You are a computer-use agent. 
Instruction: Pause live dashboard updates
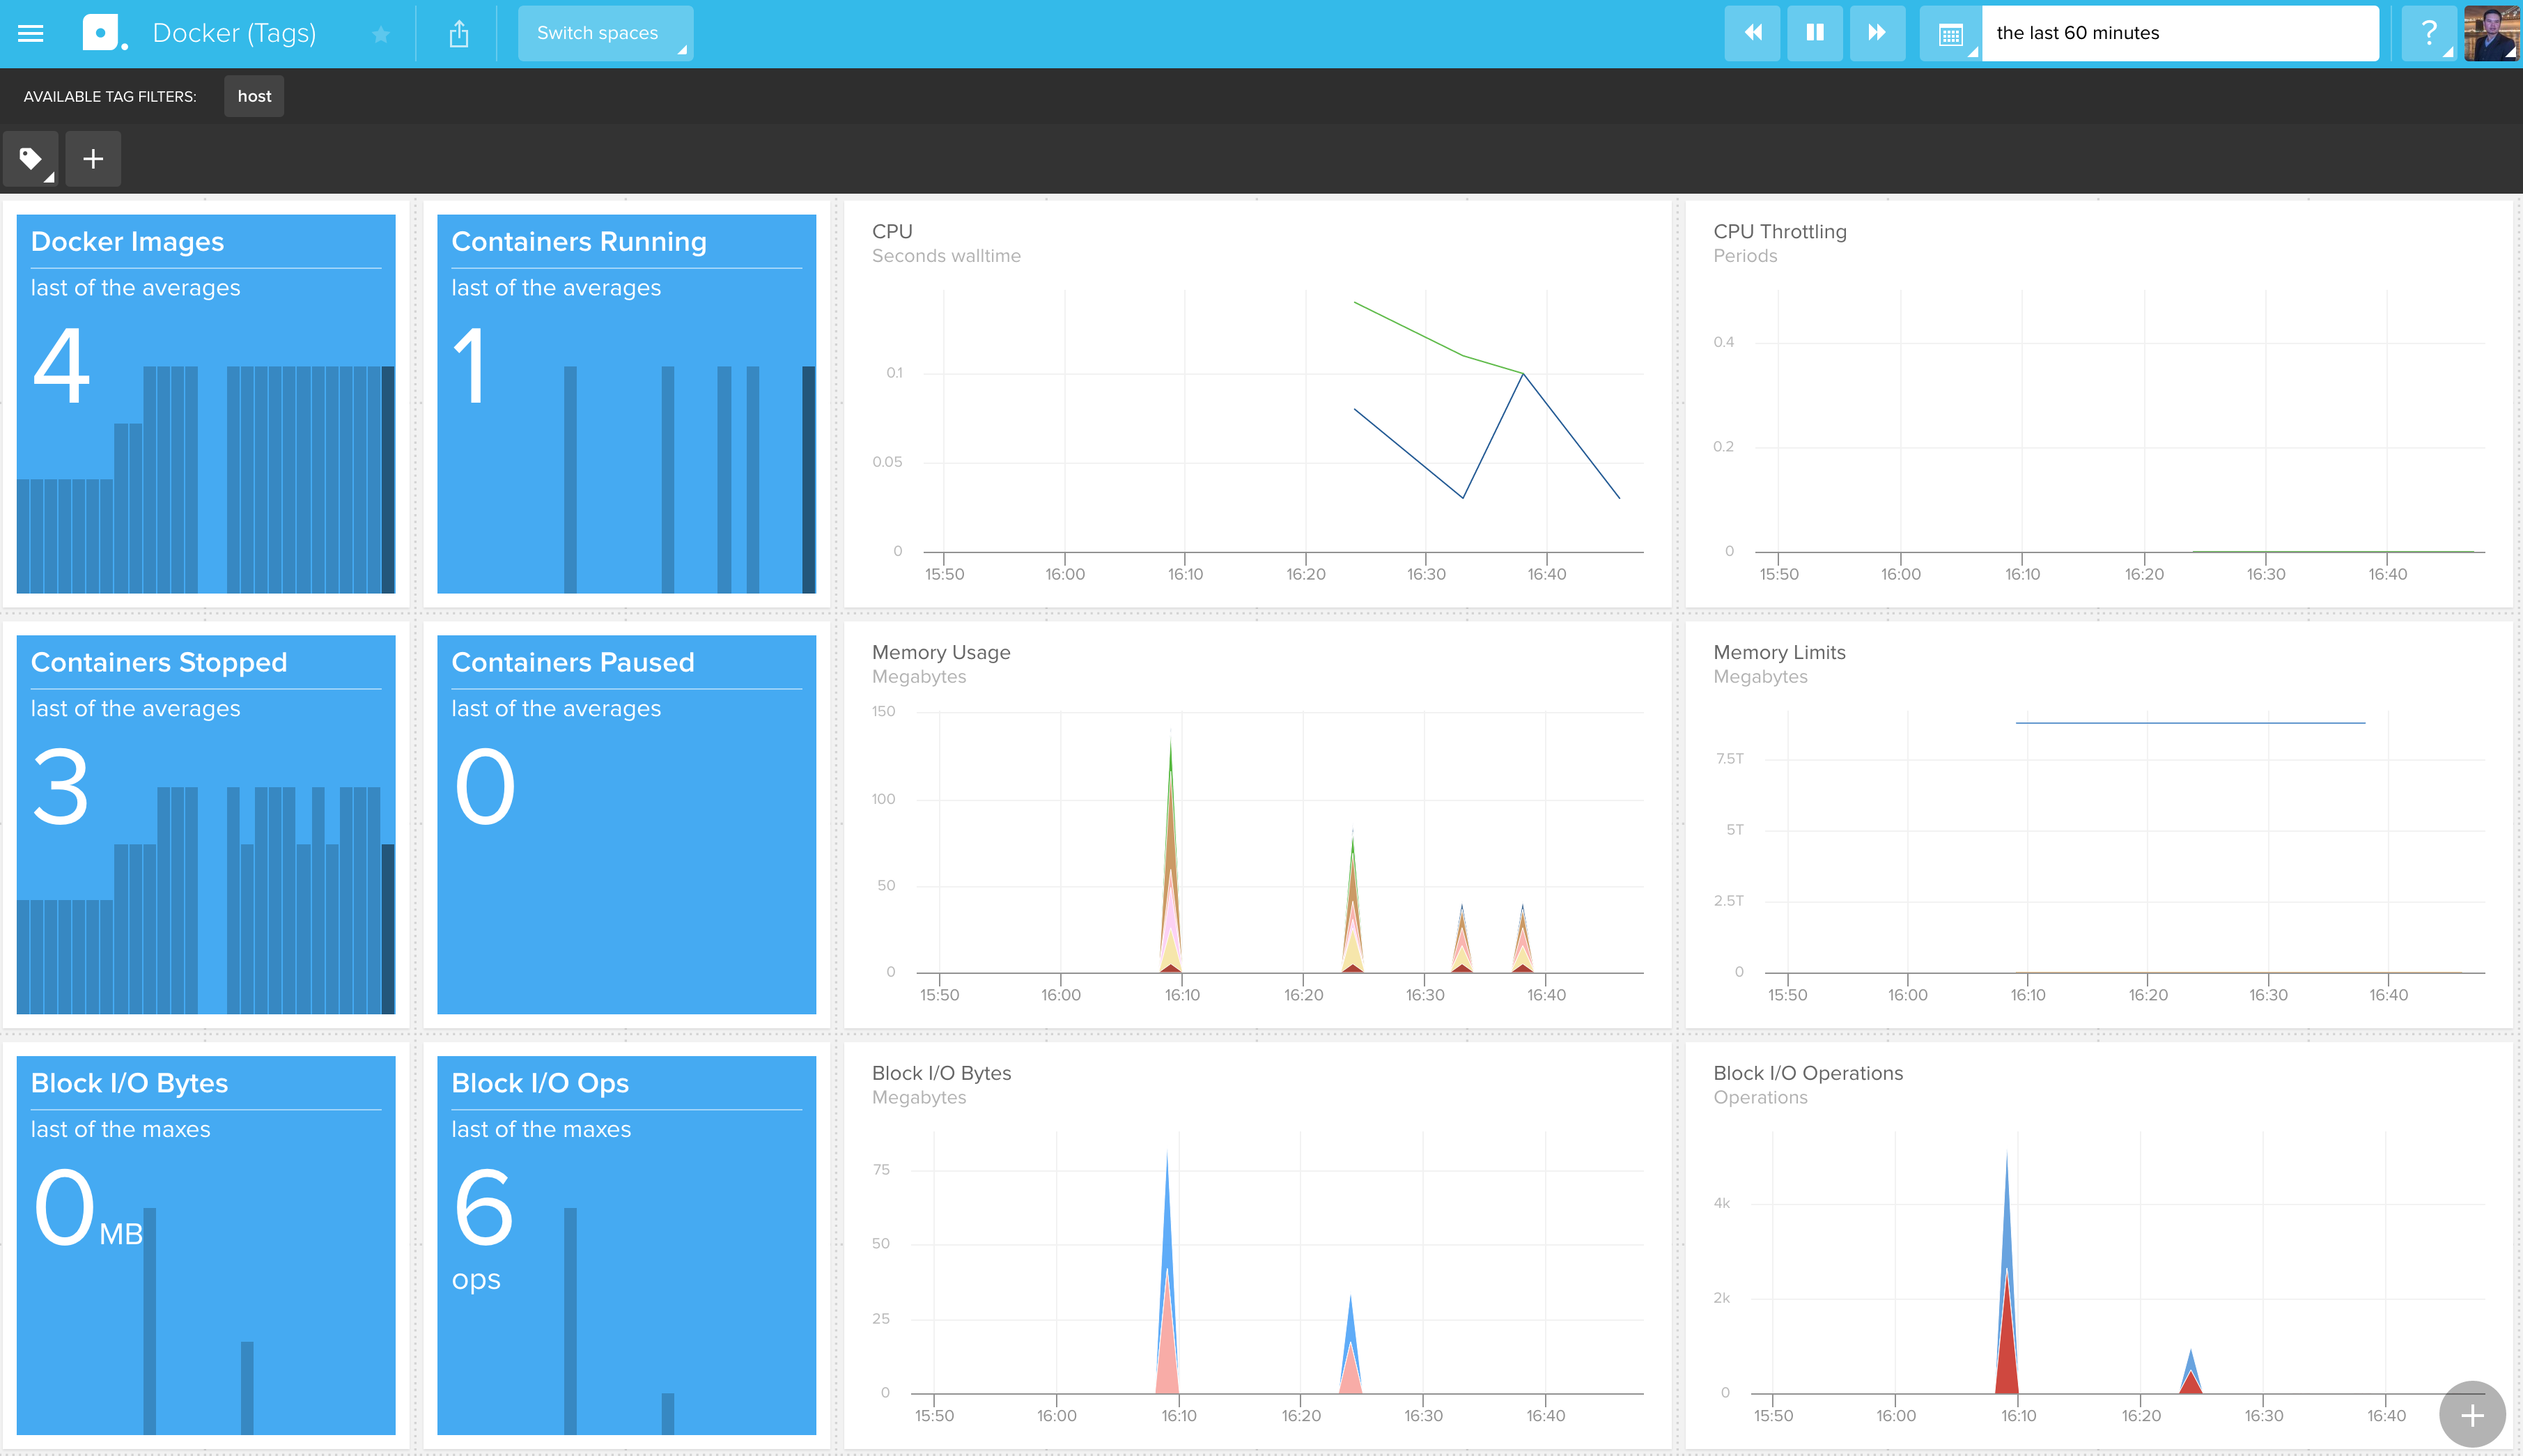click(x=1815, y=33)
